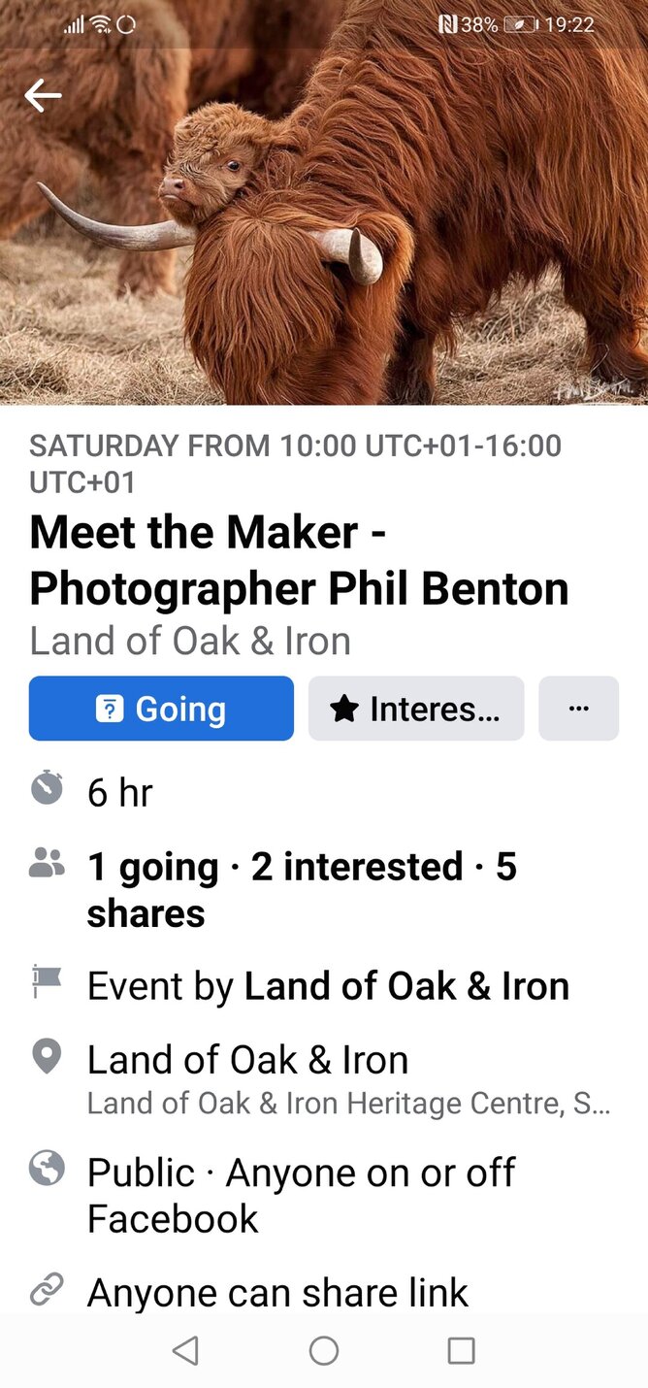The height and width of the screenshot is (1388, 648).
Task: Tap the Anyone can share link row
Action: coord(277,1292)
